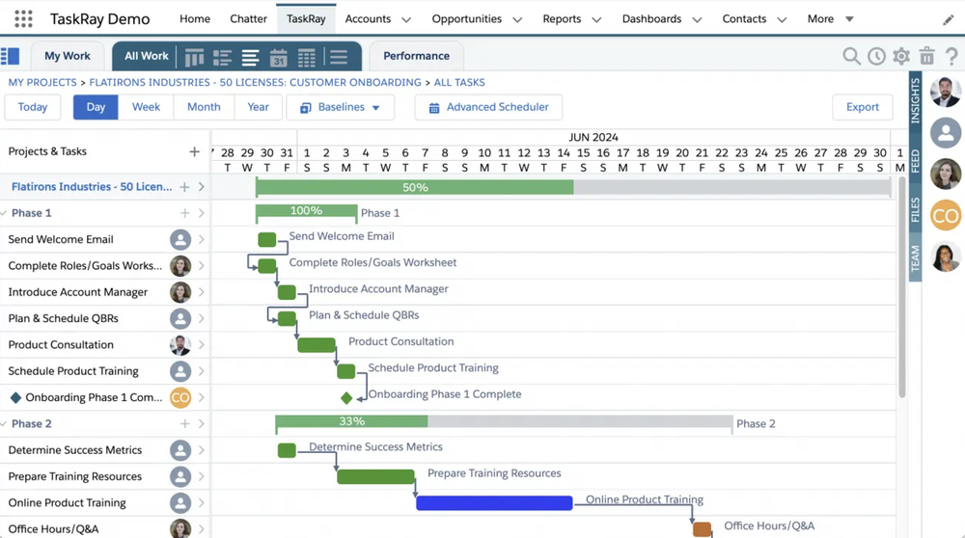Go to Home tab
965x538 pixels.
tap(195, 19)
